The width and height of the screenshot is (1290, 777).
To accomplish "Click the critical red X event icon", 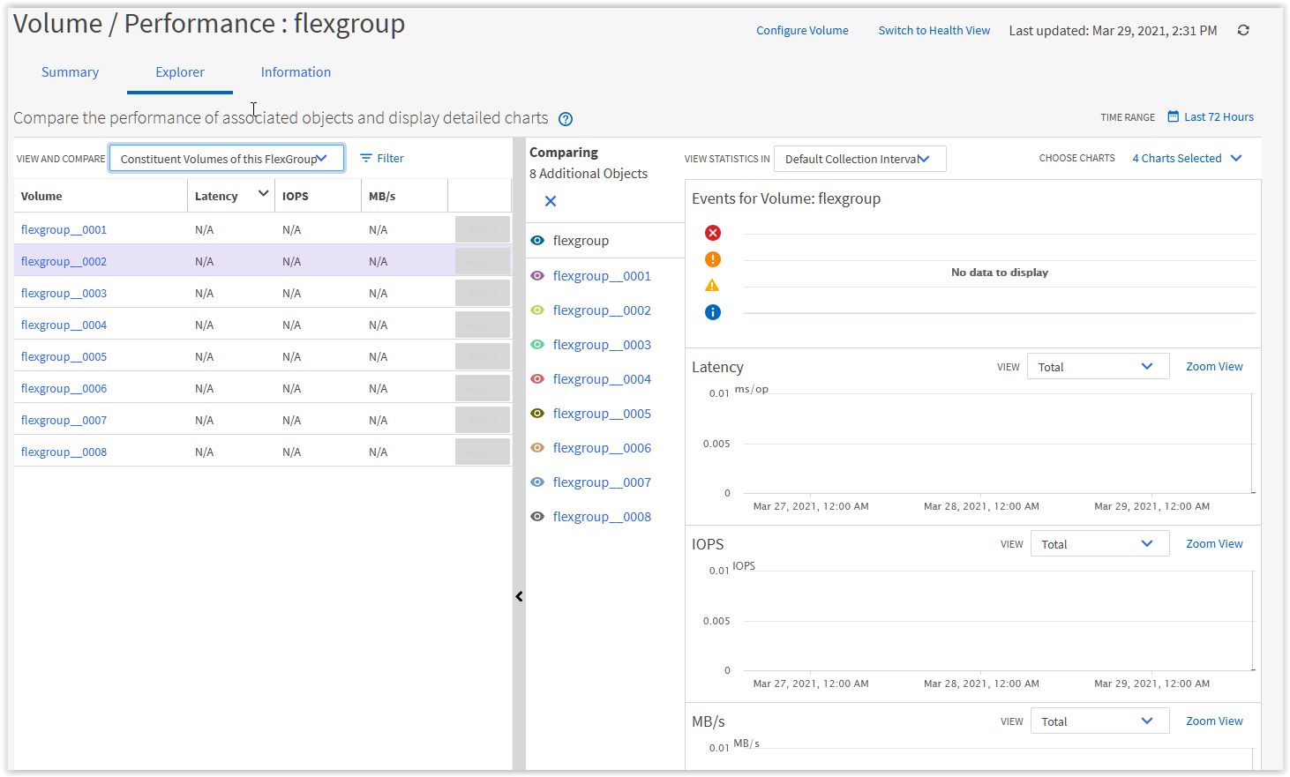I will coord(713,233).
